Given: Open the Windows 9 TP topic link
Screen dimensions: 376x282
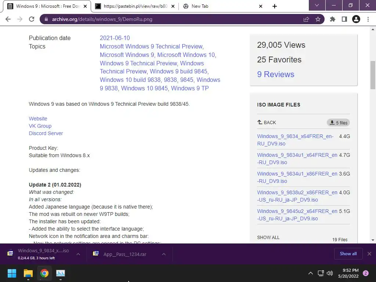Looking at the screenshot, I should click(190, 88).
